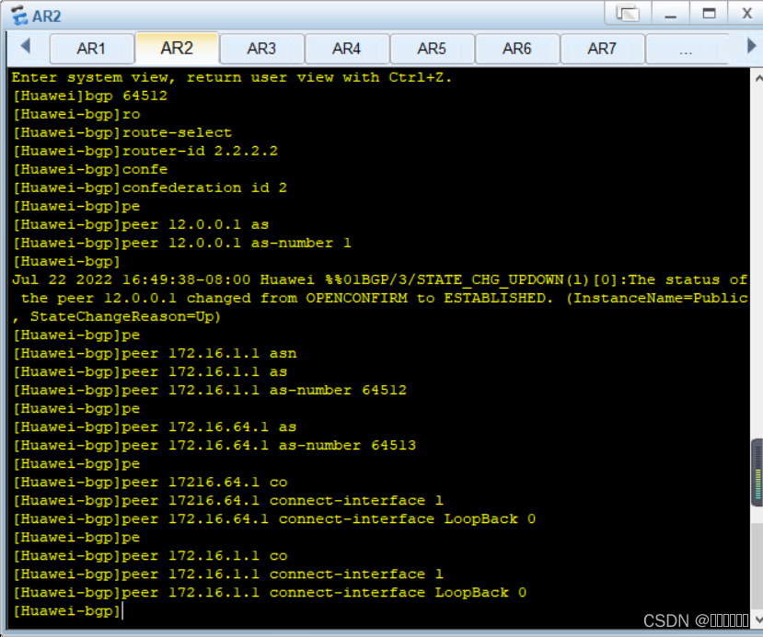Select the AR6 tab
This screenshot has width=763, height=637.
[517, 49]
